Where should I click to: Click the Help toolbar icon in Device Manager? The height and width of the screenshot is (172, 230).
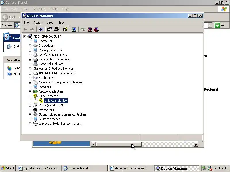pyautogui.click(x=65, y=30)
